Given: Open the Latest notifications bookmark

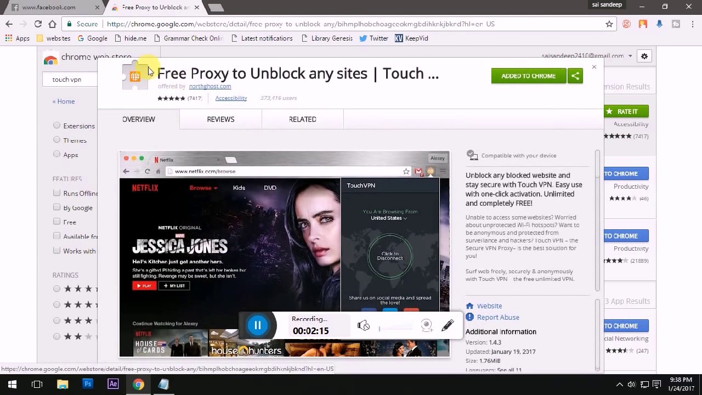Looking at the screenshot, I should [262, 38].
